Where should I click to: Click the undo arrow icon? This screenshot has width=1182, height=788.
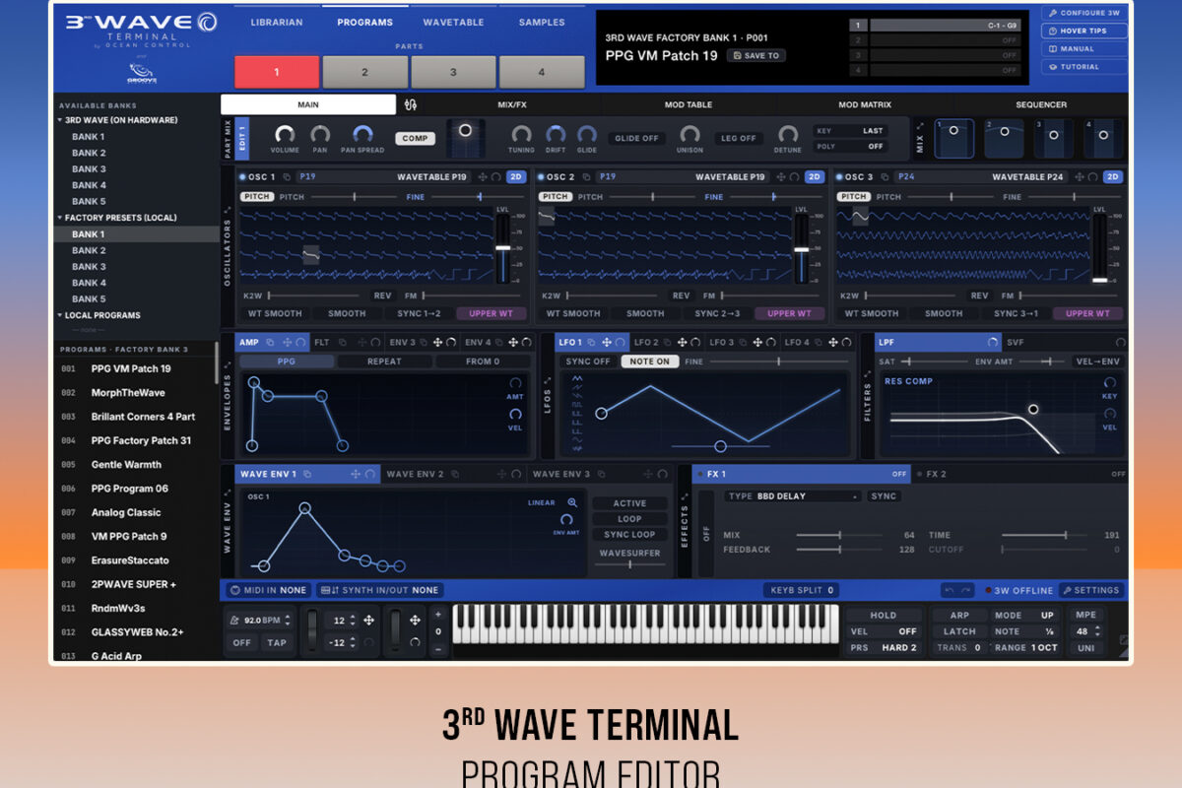(949, 590)
